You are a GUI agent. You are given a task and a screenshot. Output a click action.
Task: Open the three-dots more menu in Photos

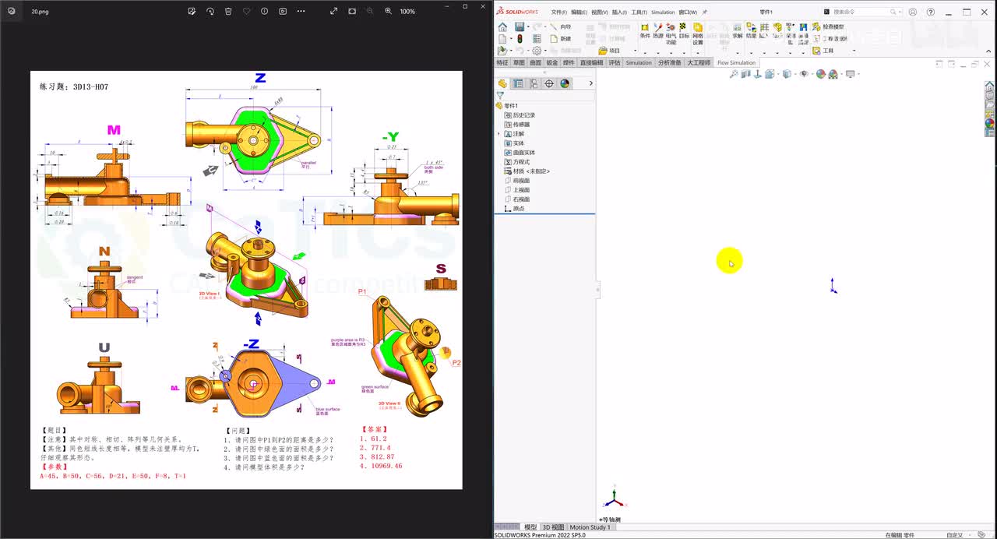click(301, 12)
